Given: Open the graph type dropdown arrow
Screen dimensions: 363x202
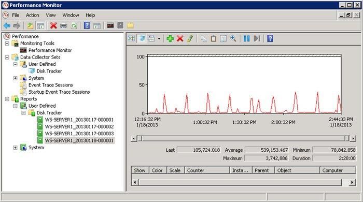Looking at the screenshot, I should [159, 39].
